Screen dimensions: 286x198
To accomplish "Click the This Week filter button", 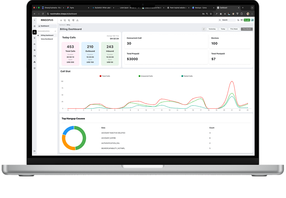I will coord(234,29).
